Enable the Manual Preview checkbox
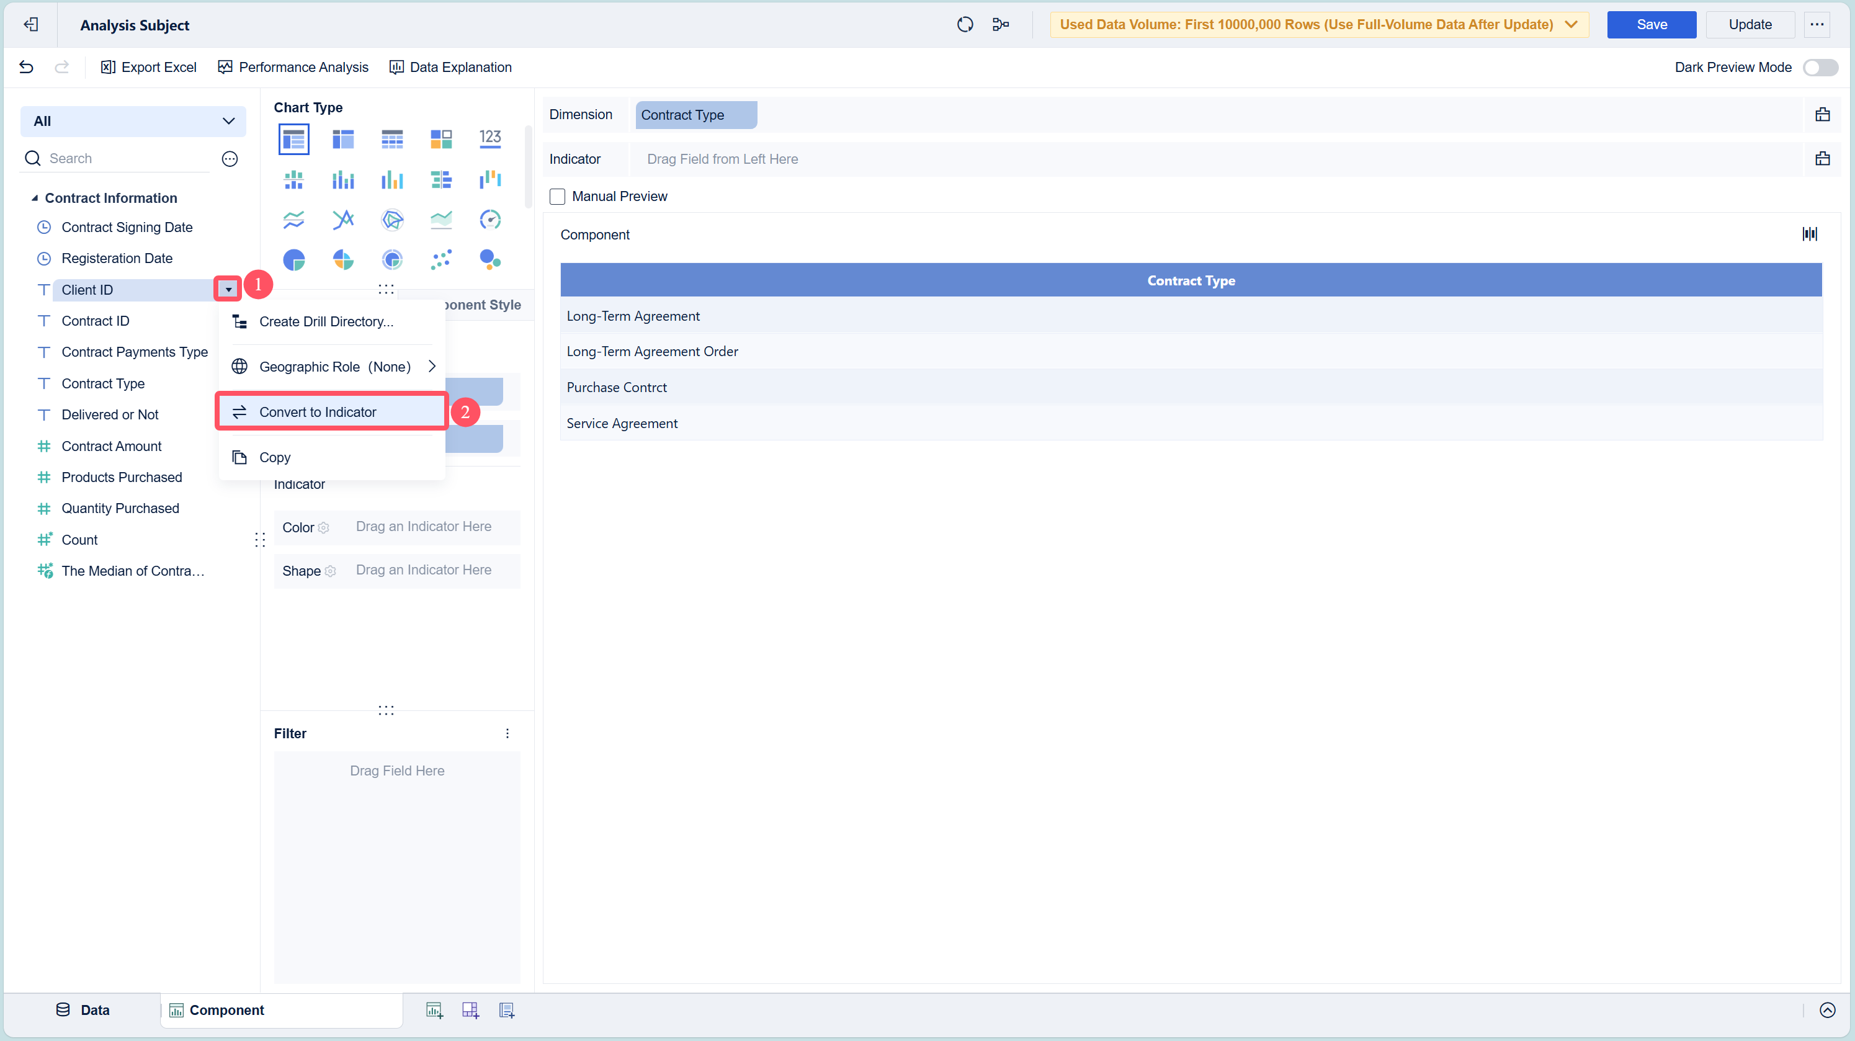Screen dimensions: 1855x1041 pyautogui.click(x=557, y=197)
